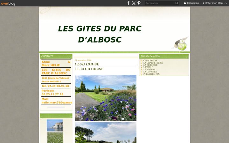229x143 pixels.
Task: Open L'ETABLE link
Action: click(x=148, y=67)
